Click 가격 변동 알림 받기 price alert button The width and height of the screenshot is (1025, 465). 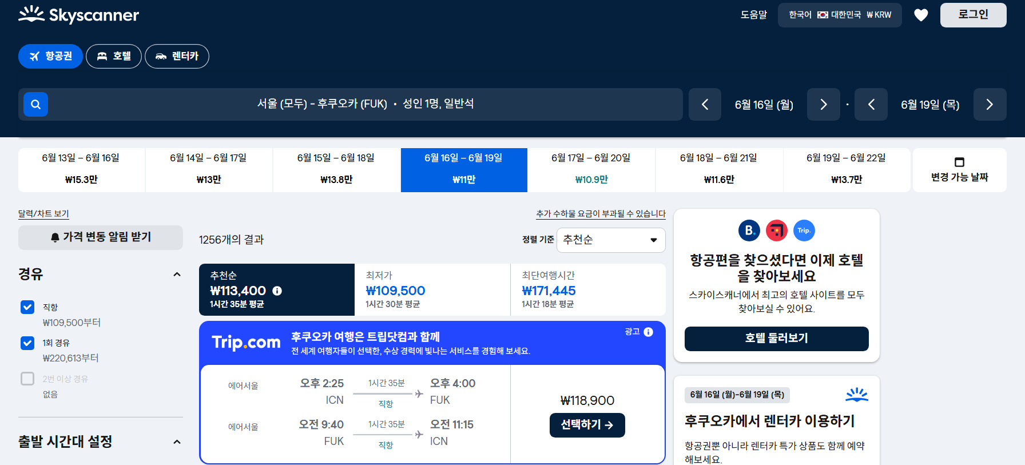[101, 237]
